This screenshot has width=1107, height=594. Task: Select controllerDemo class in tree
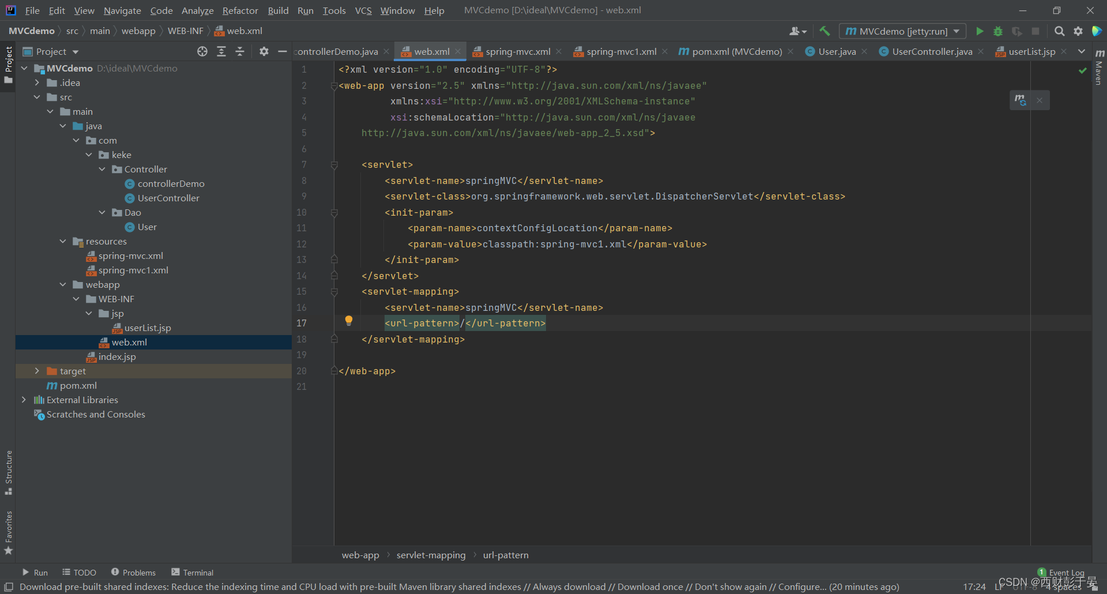coord(171,183)
